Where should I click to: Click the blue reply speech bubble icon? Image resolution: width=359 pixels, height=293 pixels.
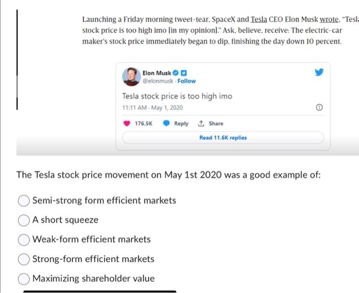(166, 123)
